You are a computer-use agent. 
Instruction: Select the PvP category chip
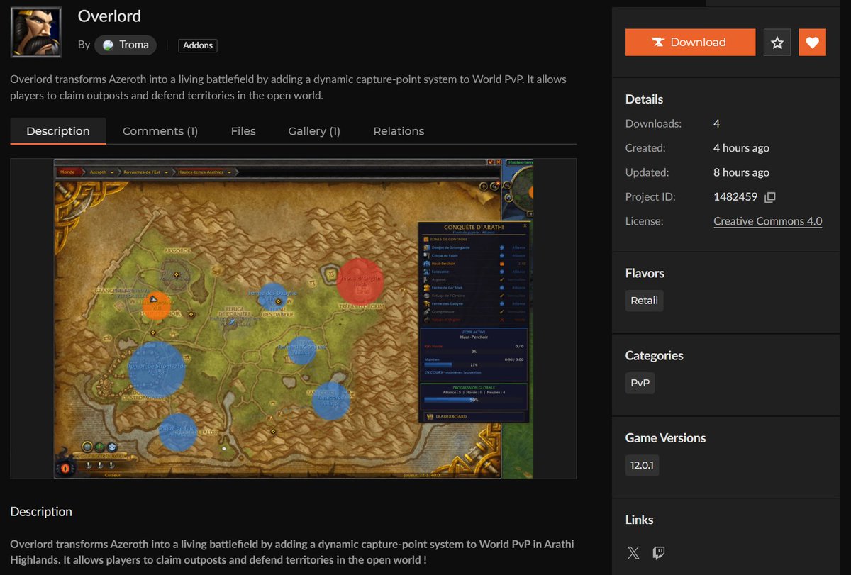640,384
